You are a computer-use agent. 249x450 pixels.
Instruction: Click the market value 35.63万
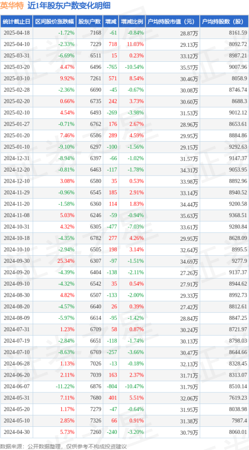click(189, 216)
